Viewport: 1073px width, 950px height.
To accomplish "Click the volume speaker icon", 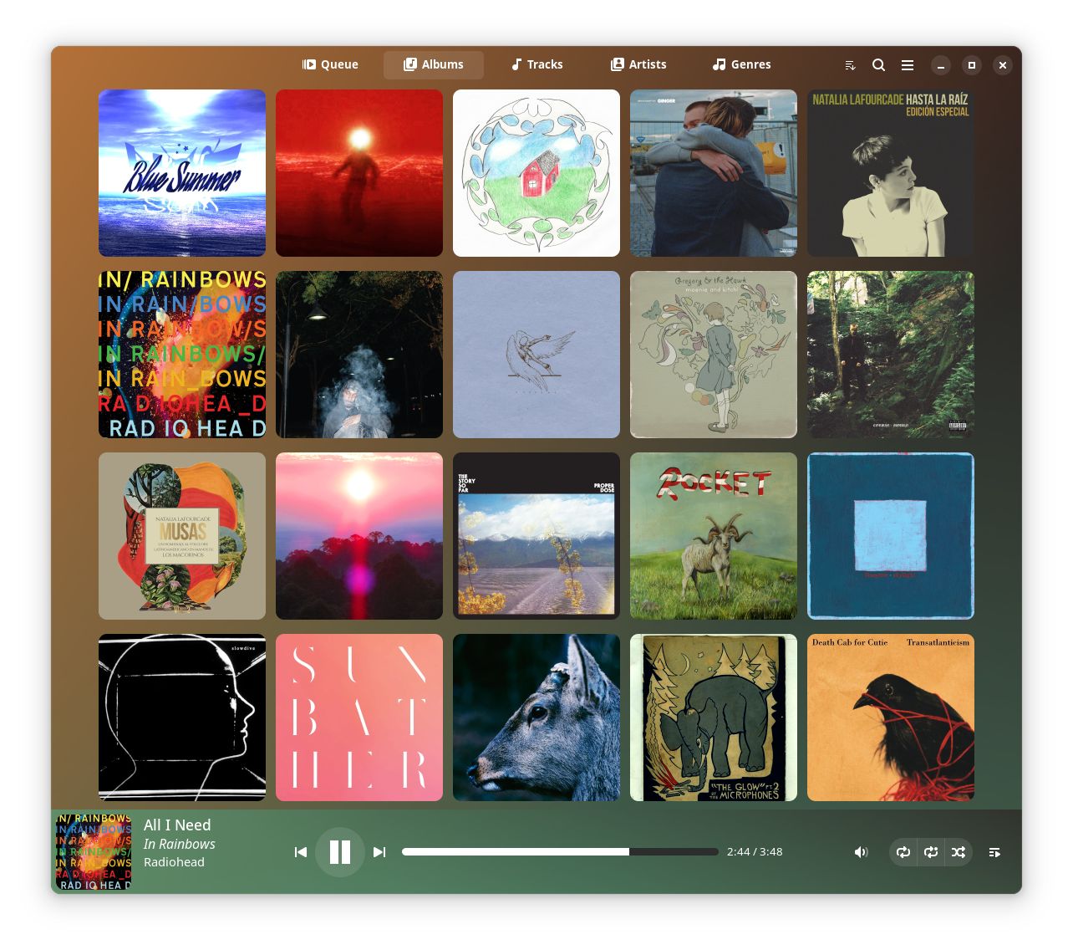I will [x=861, y=851].
